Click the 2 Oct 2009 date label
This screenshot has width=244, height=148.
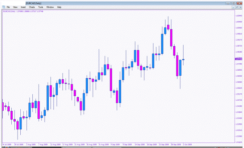(187, 144)
